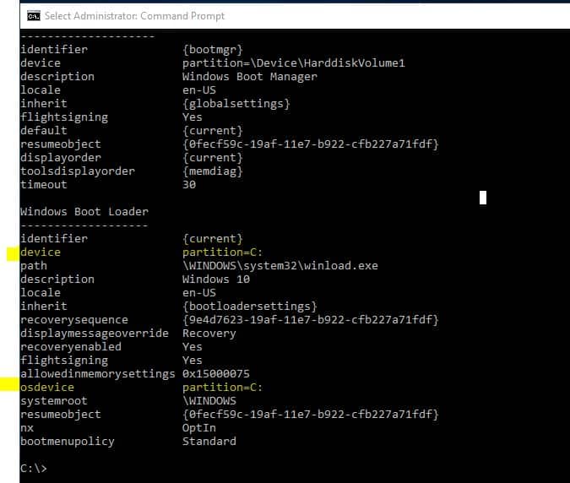
Task: Click the 'default' entry name
Action: 44,131
